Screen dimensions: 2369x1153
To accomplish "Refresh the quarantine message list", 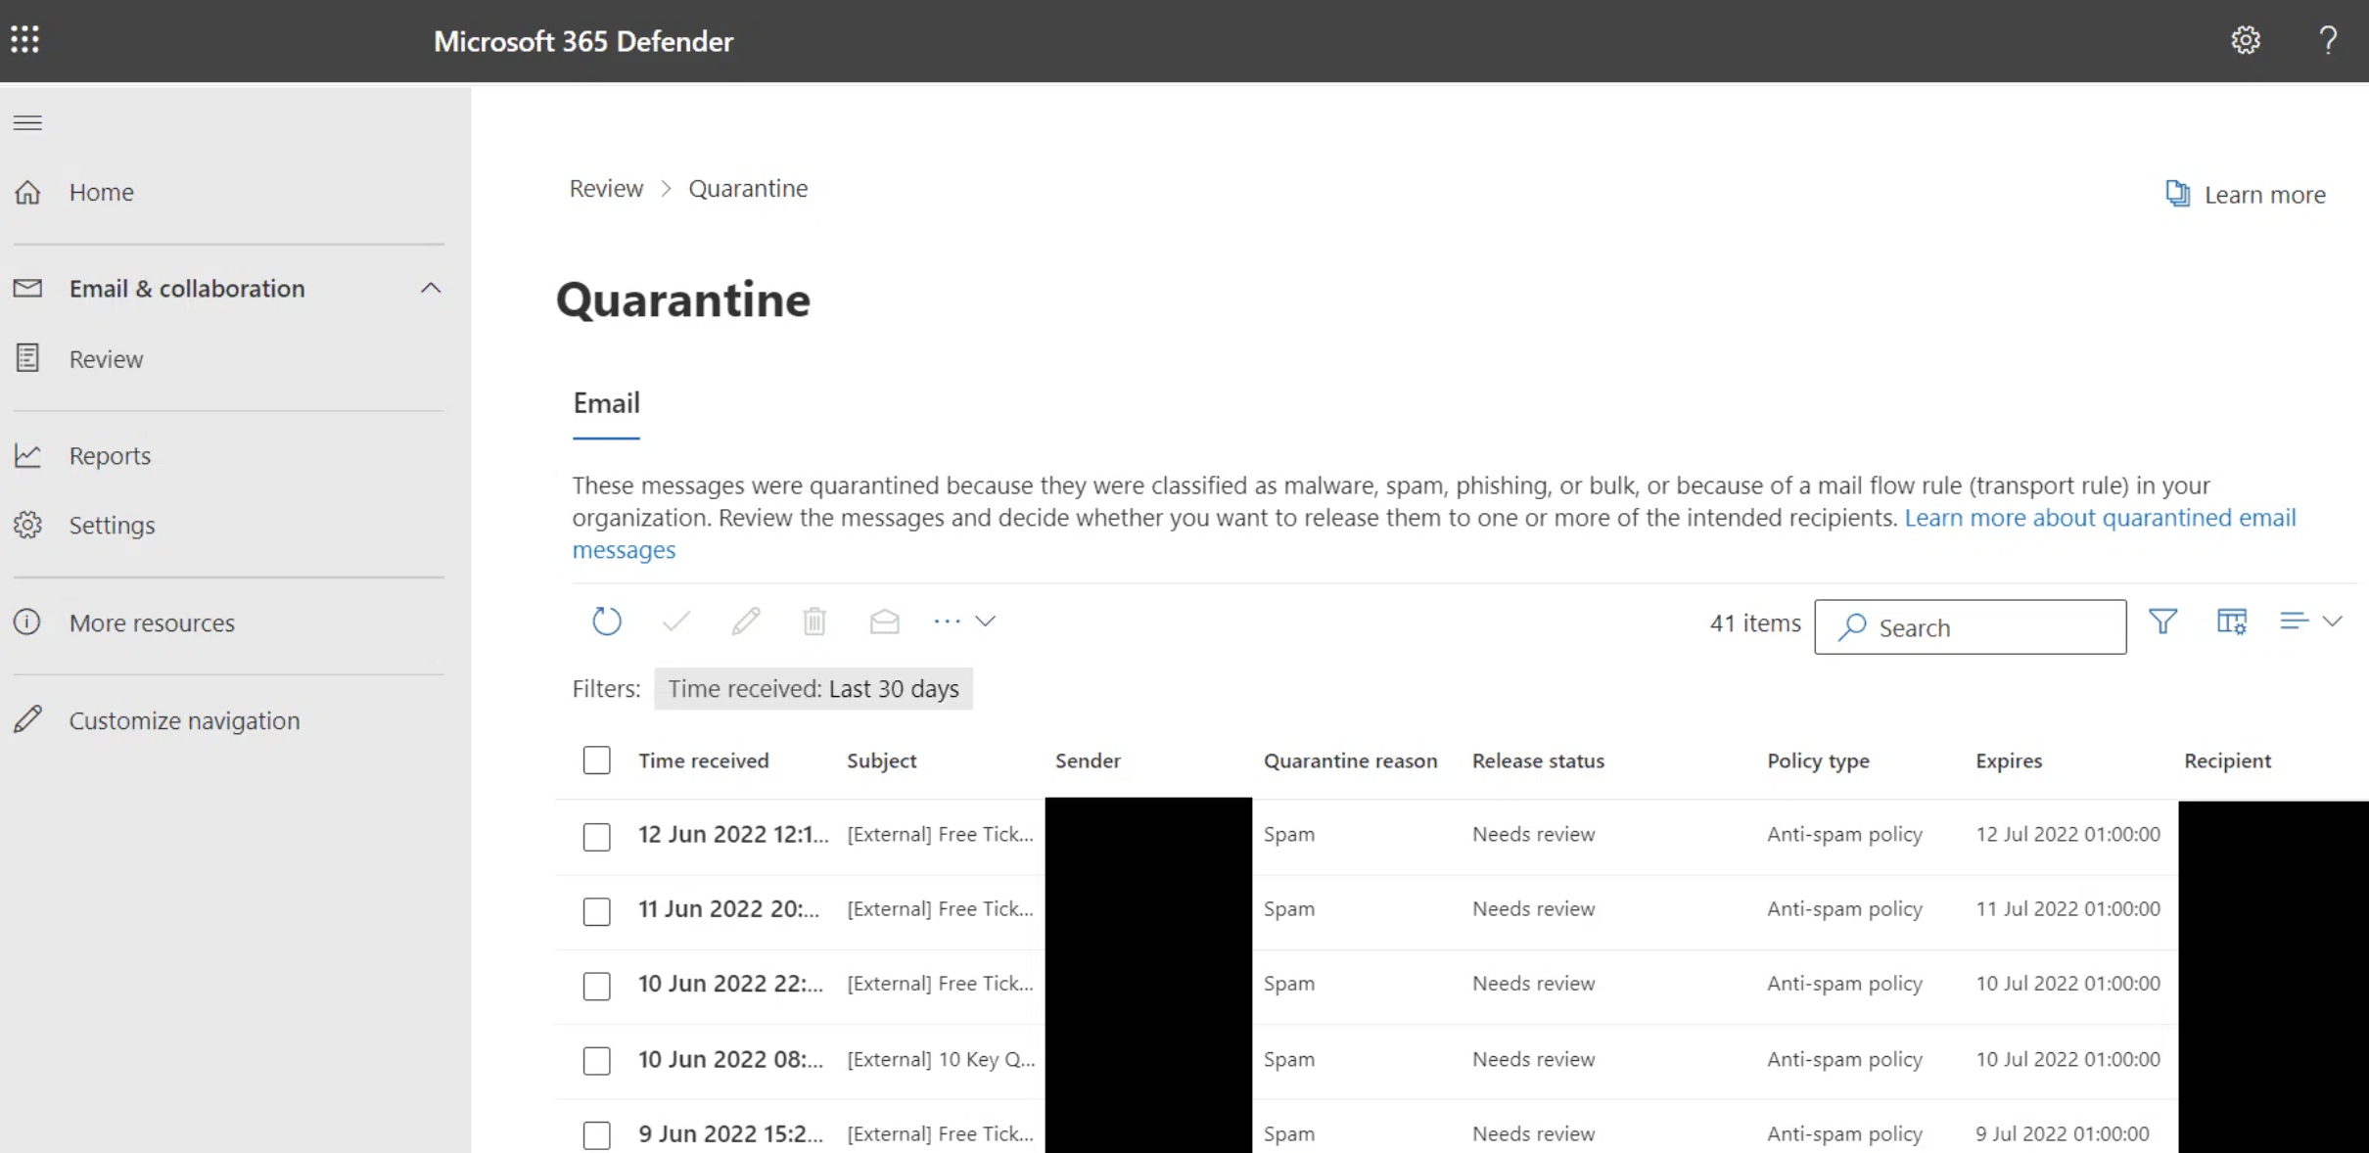I will pyautogui.click(x=607, y=621).
